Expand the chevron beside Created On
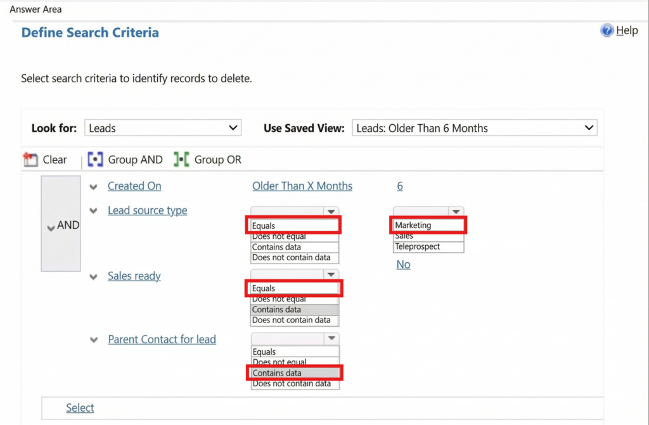 click(94, 187)
